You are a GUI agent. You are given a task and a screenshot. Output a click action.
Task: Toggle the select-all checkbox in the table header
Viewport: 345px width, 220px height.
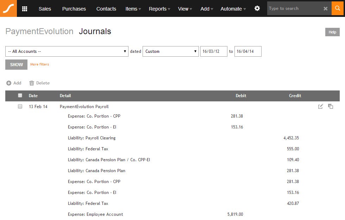click(x=20, y=95)
